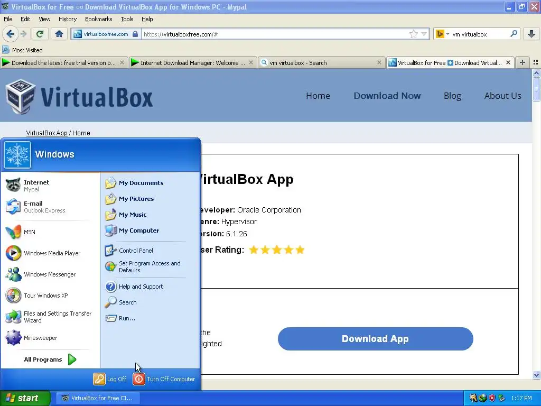Open the Tools menu
The width and height of the screenshot is (541, 406).
point(127,19)
